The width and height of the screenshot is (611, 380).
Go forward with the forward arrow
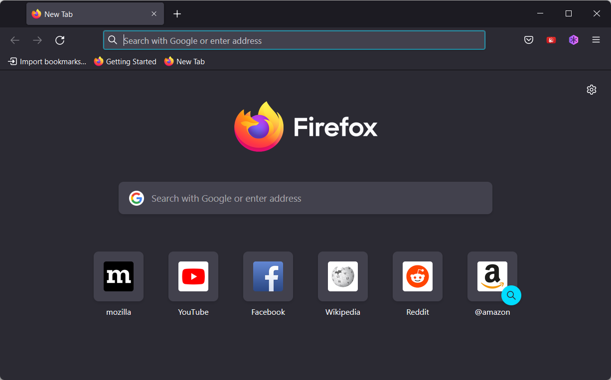37,40
